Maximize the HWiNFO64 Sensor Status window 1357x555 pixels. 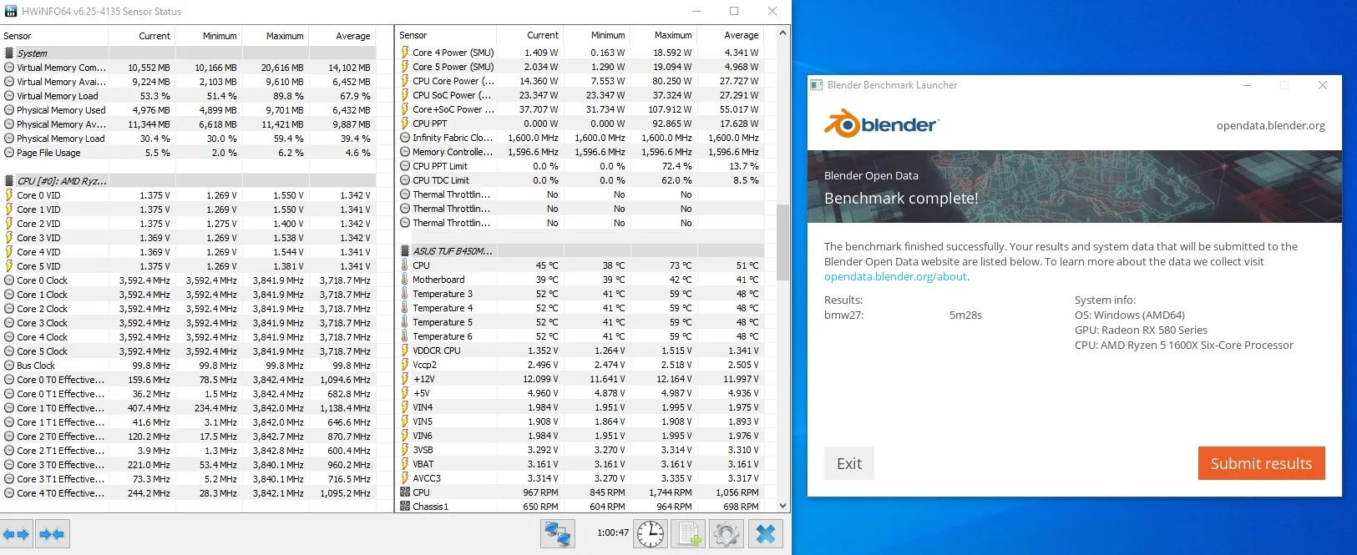[x=734, y=11]
